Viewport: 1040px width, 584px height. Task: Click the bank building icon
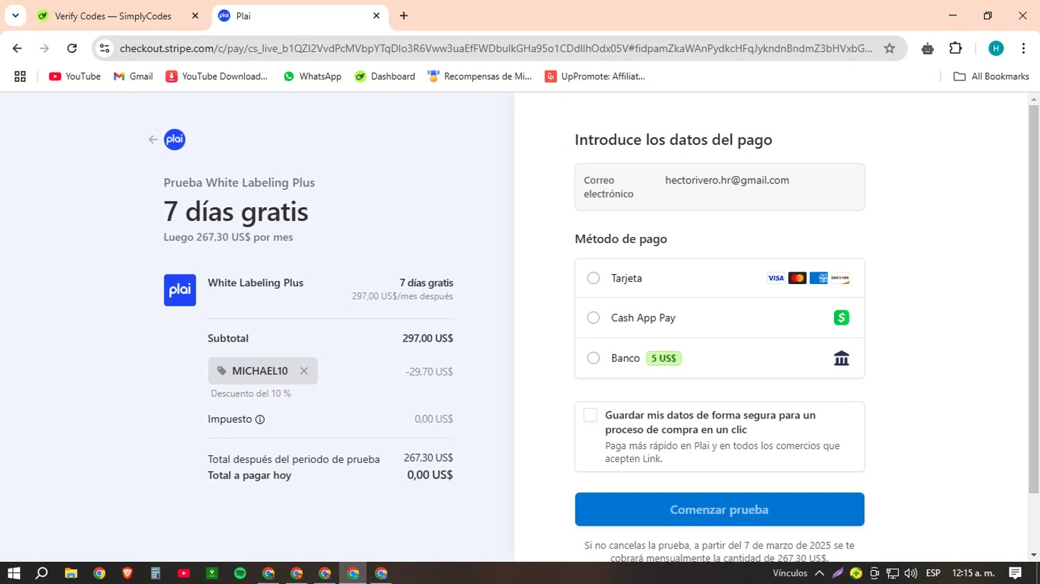click(x=842, y=358)
